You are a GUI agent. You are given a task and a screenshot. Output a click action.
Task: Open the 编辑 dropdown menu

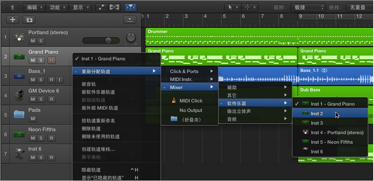(x=34, y=7)
